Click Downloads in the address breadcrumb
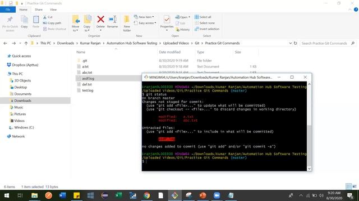 [66, 43]
